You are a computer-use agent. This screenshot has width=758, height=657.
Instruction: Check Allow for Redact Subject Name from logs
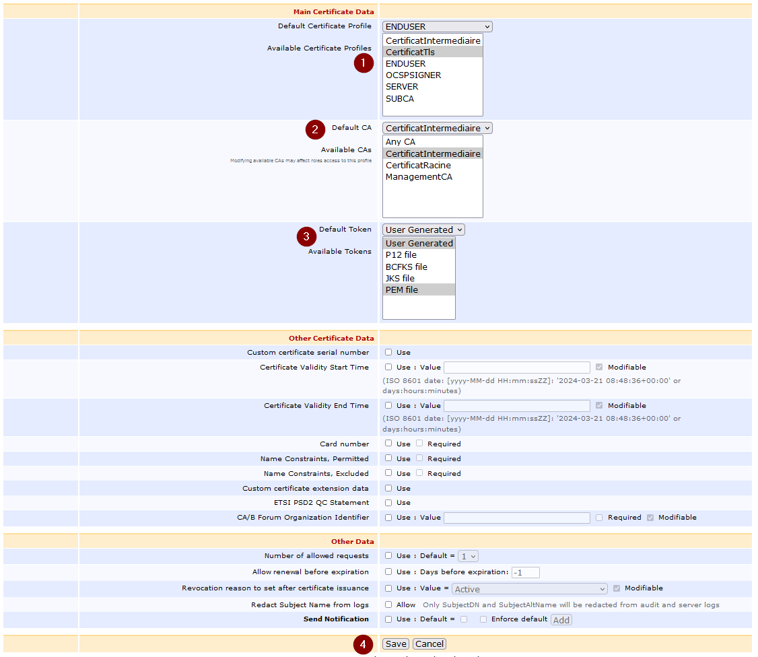click(388, 604)
